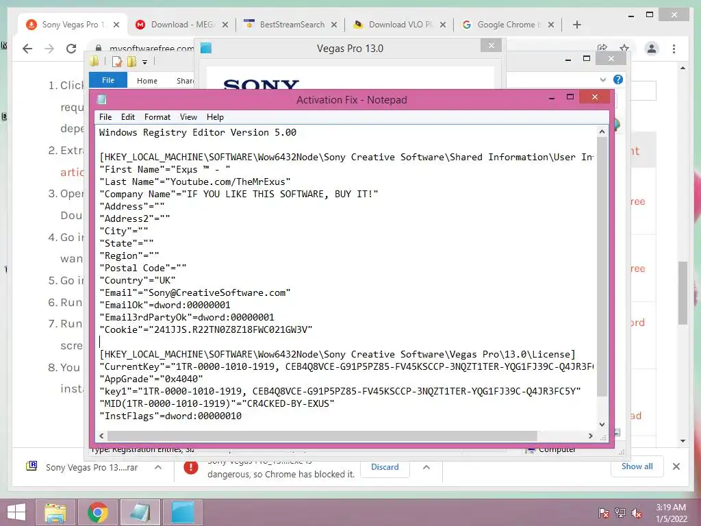Open Chrome from the taskbar
The width and height of the screenshot is (701, 526).
[x=98, y=512]
